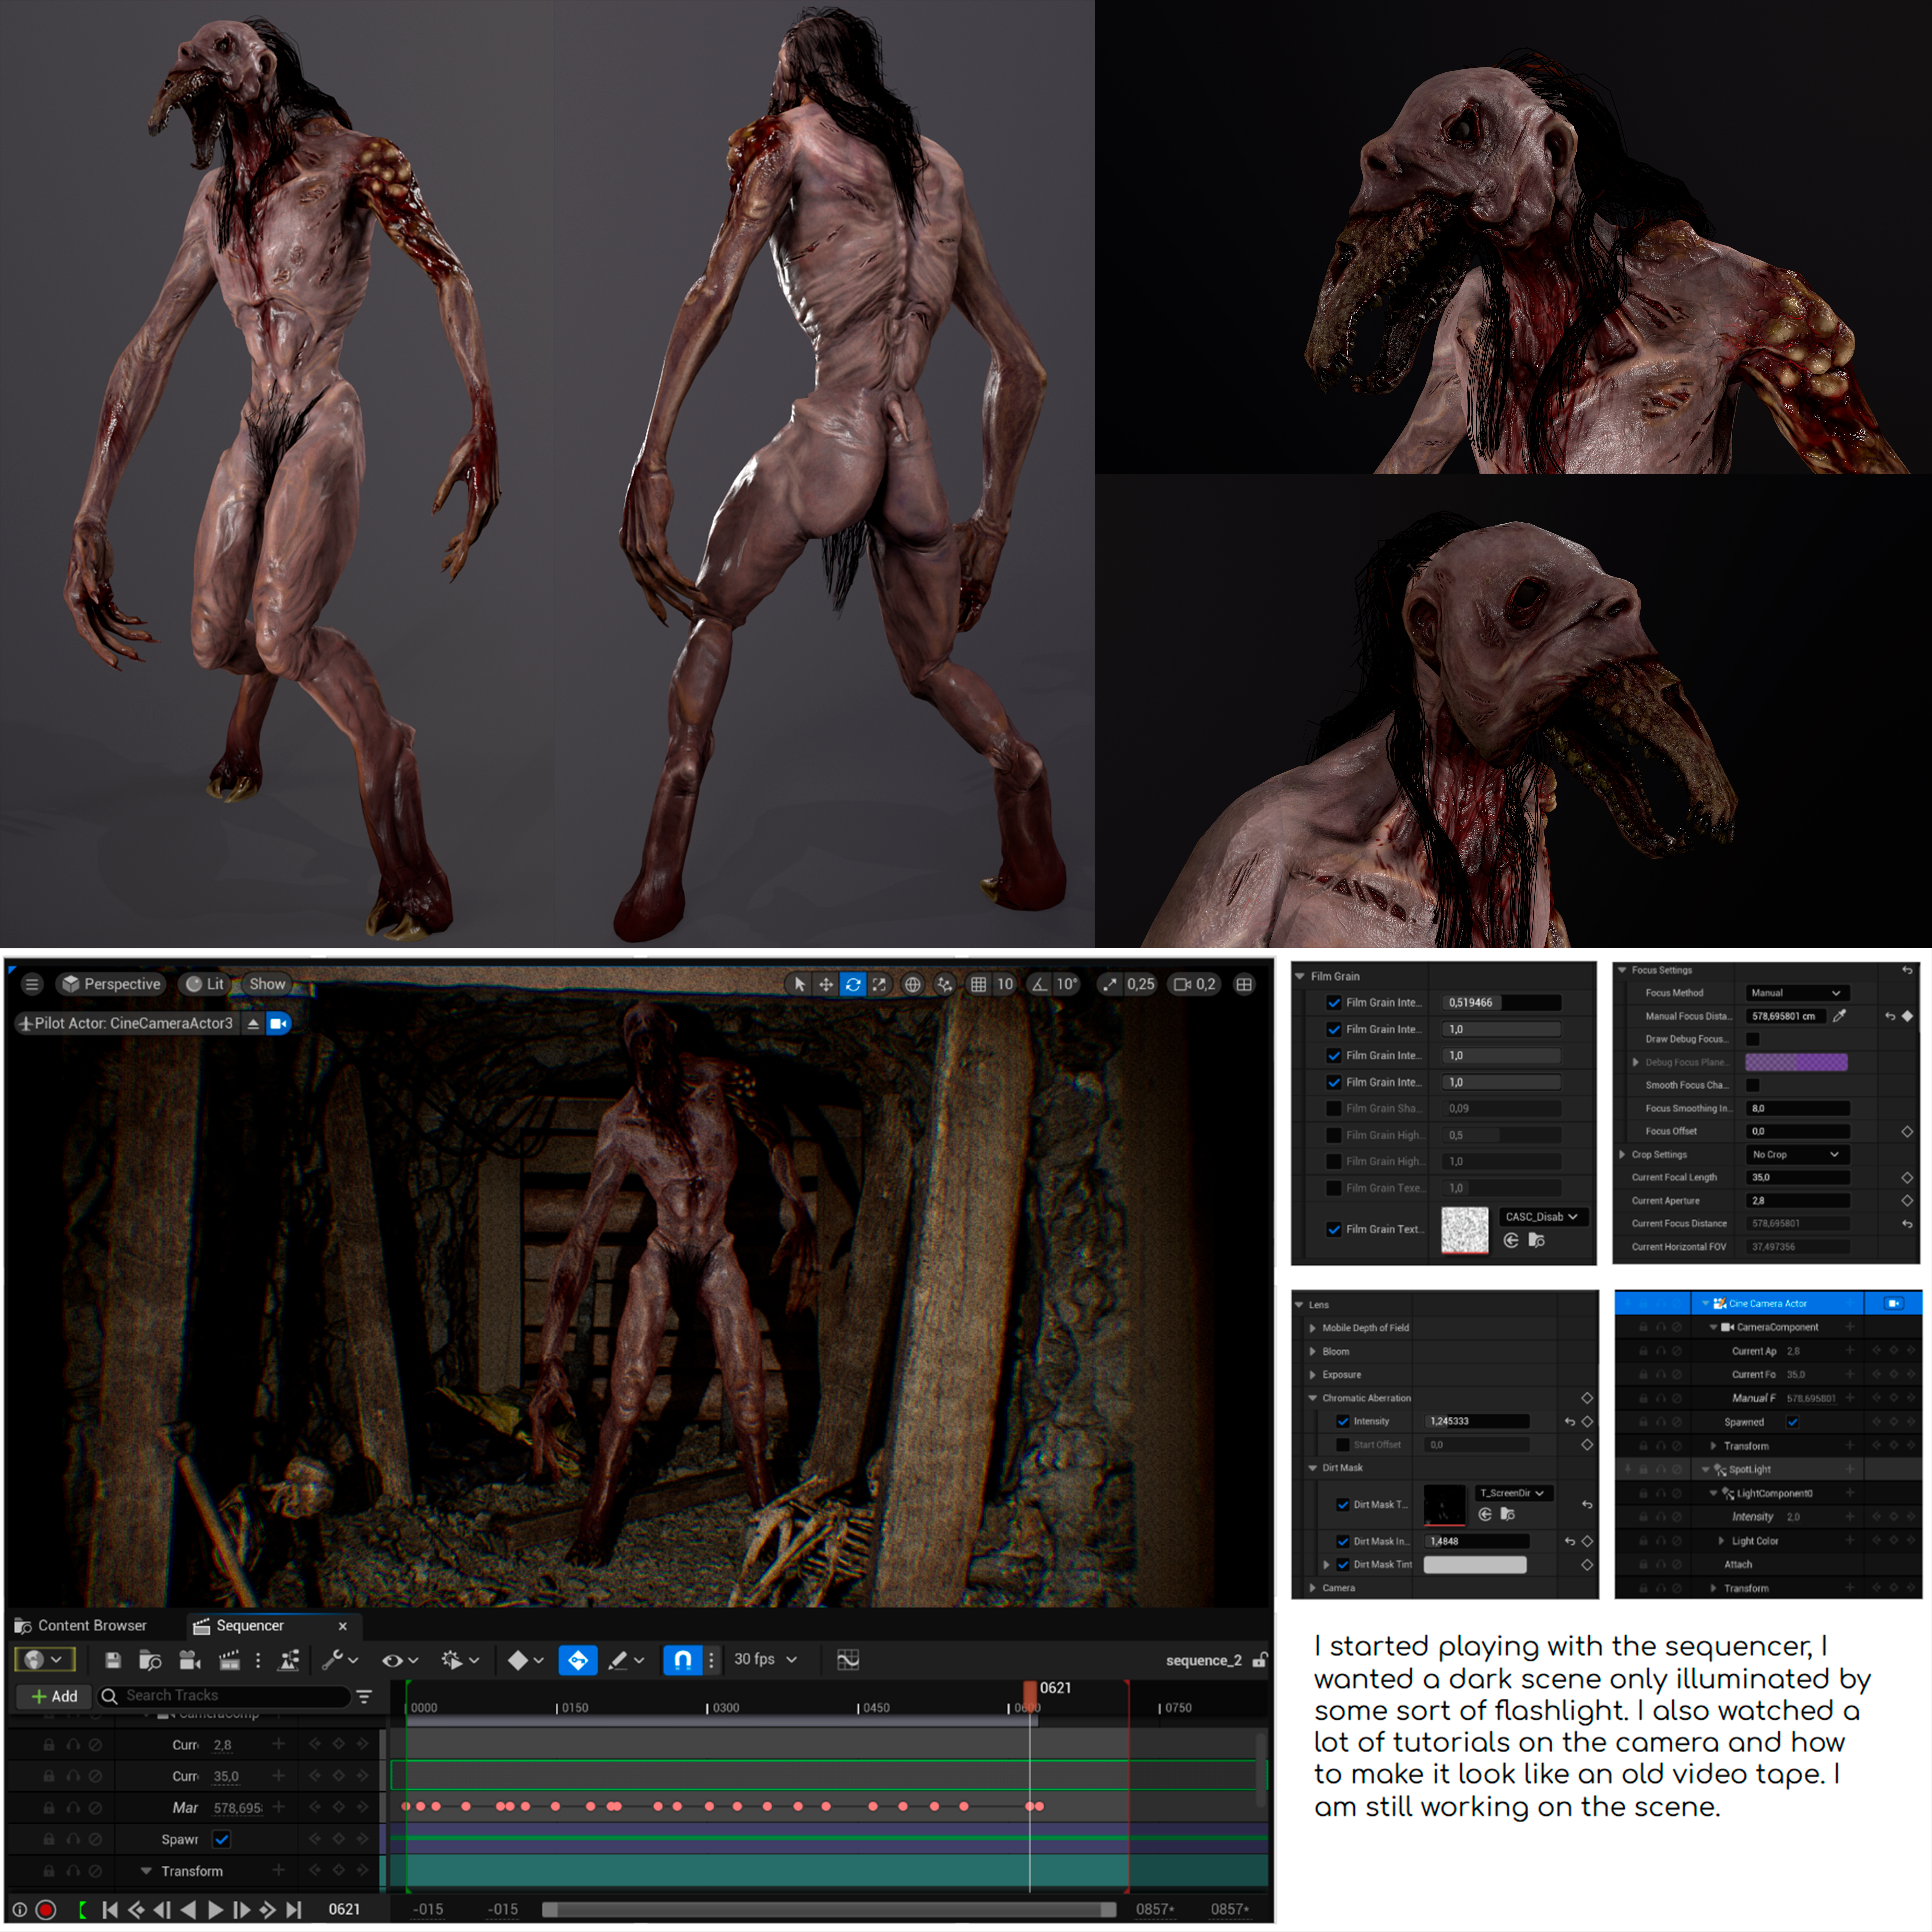
Task: Click the Add track button
Action: click(x=54, y=1696)
